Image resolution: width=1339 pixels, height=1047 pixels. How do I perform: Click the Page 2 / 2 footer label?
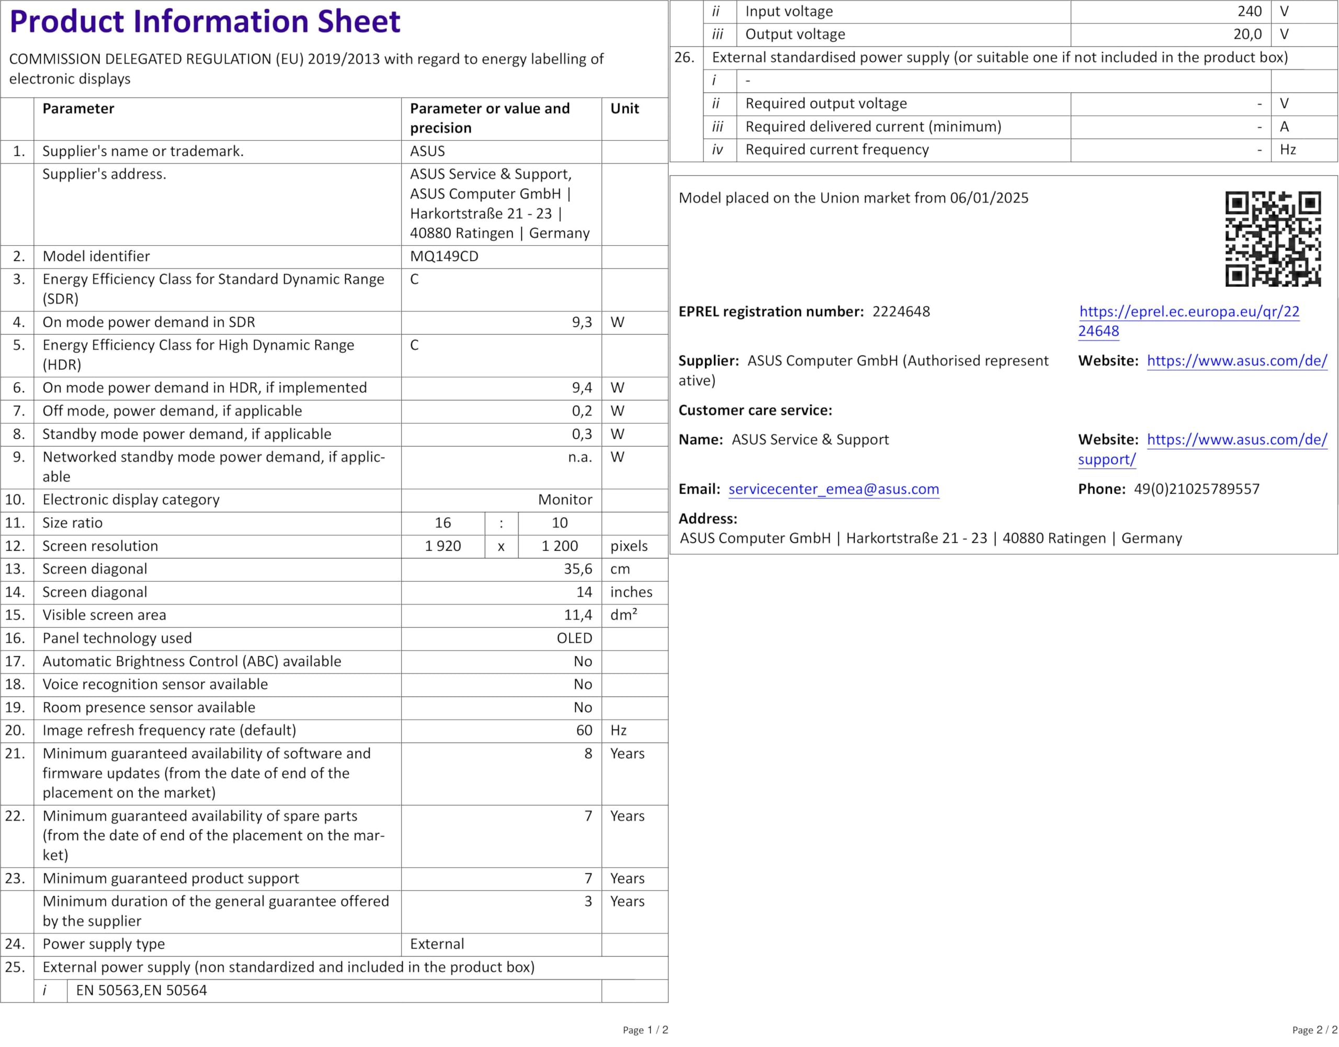[x=1314, y=1030]
